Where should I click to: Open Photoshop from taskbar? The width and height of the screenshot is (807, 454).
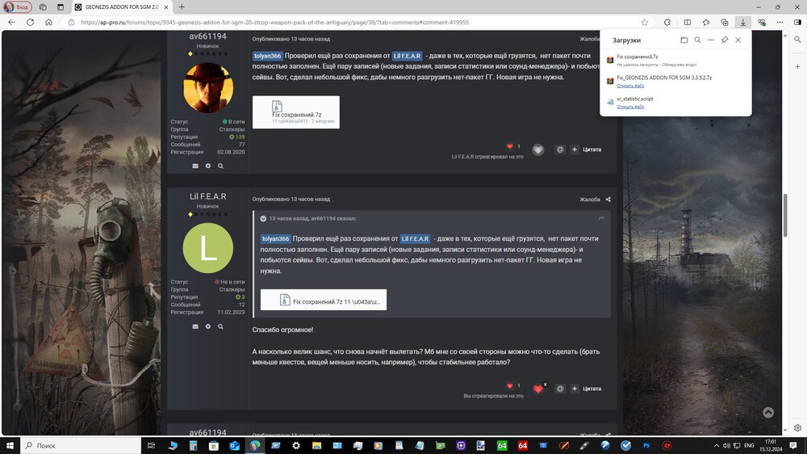tap(646, 445)
